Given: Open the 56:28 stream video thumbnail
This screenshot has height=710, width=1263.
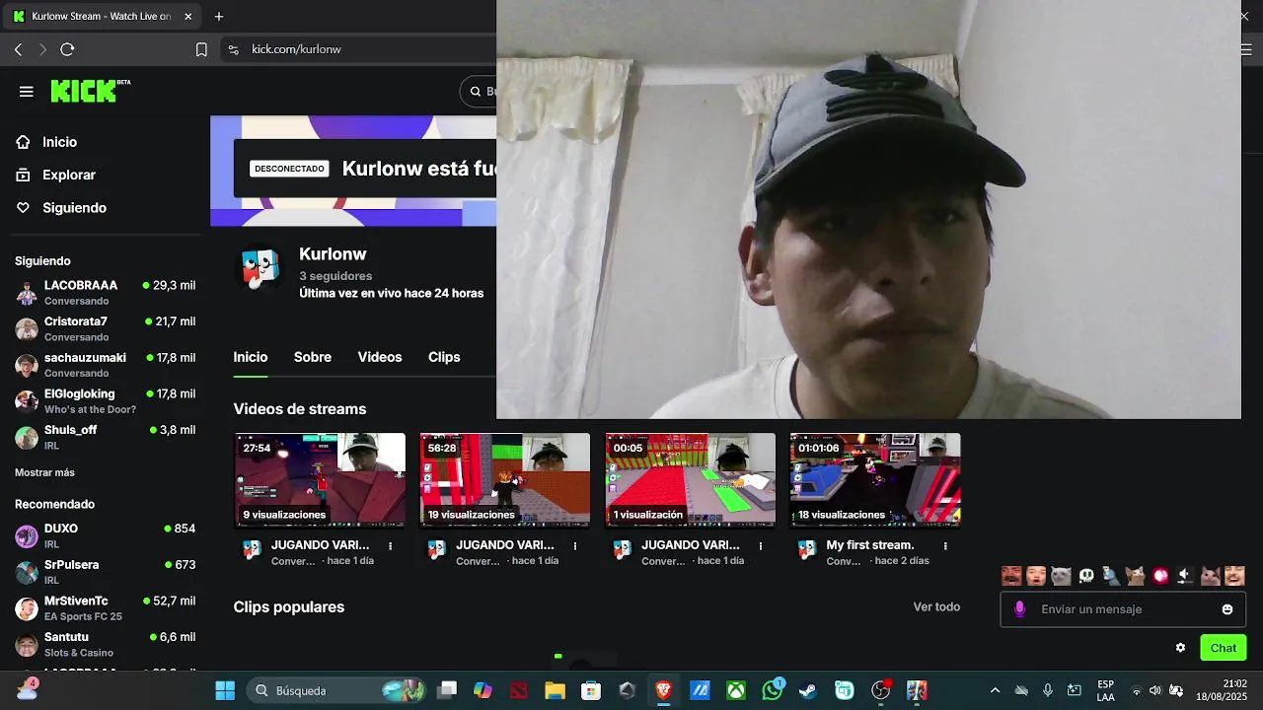Looking at the screenshot, I should pos(505,479).
